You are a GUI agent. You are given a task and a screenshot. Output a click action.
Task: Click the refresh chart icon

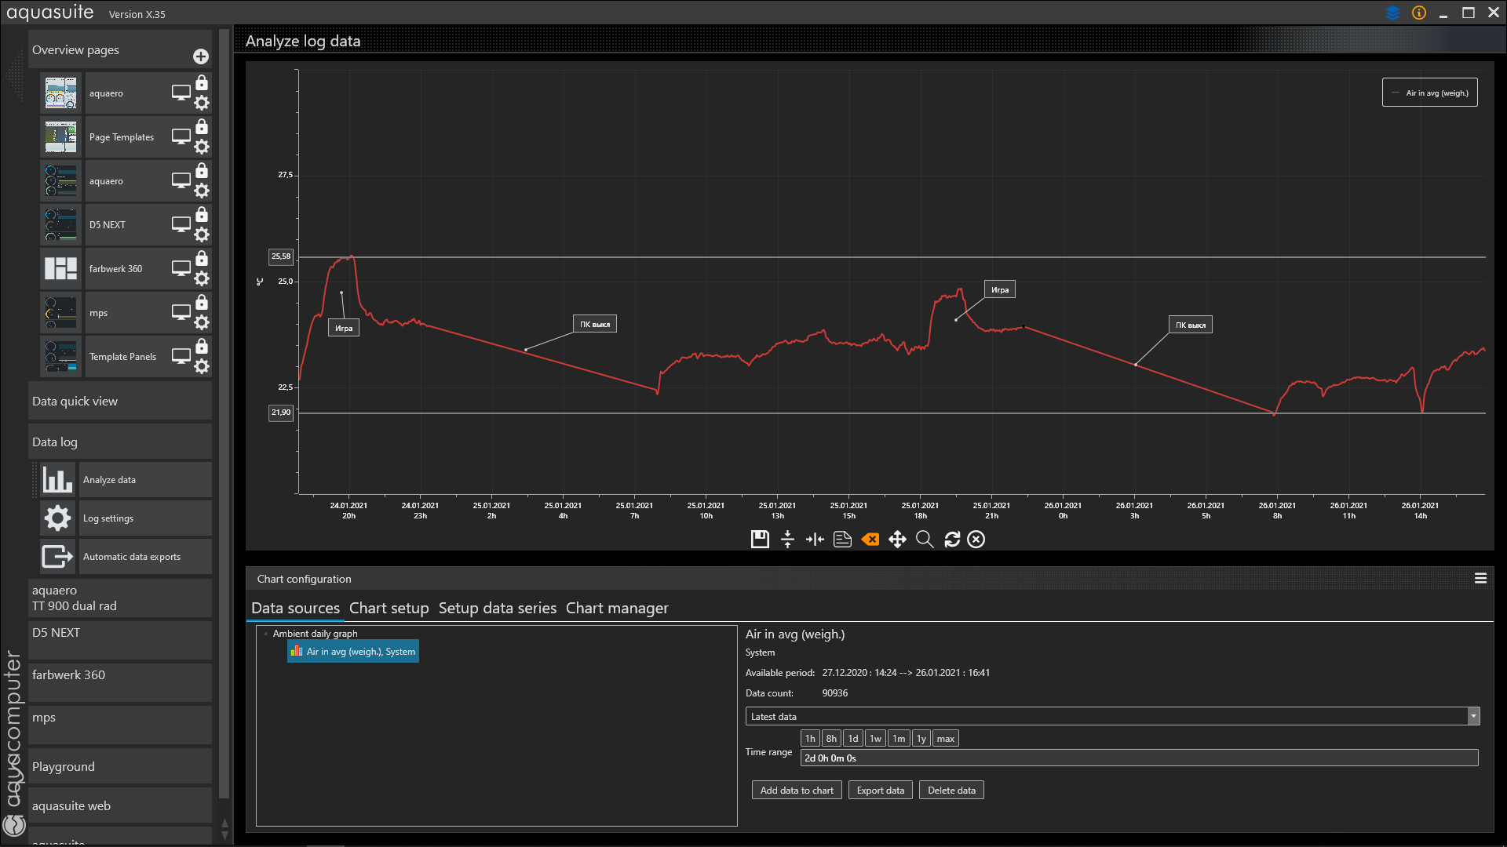coord(952,540)
